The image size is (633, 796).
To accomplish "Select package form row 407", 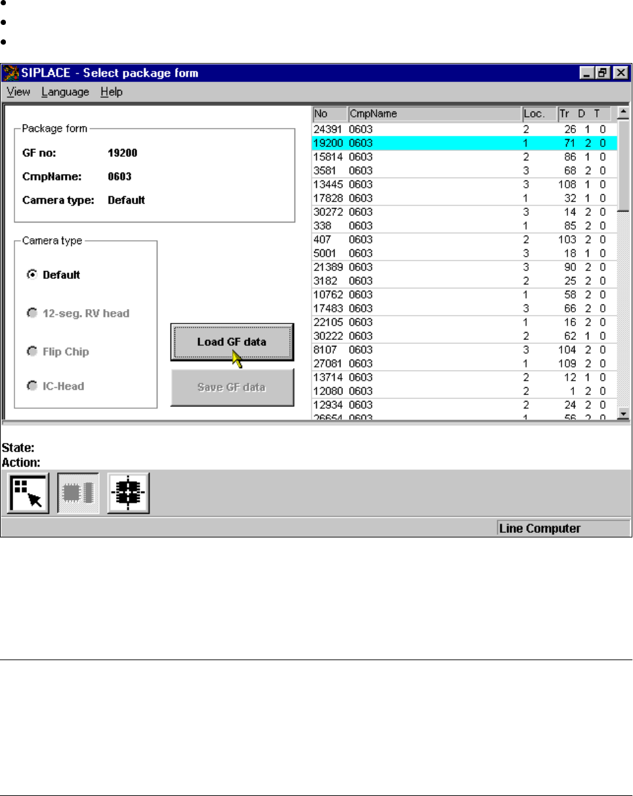I will point(464,240).
